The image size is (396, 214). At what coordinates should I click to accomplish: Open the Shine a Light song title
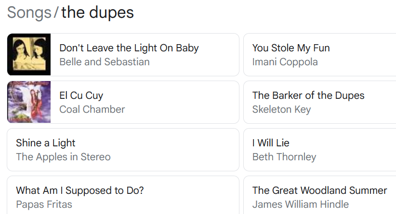coord(46,143)
